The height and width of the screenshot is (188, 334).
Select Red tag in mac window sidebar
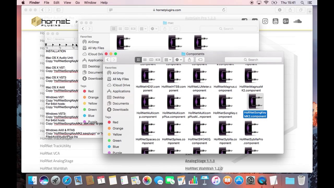(x=88, y=91)
